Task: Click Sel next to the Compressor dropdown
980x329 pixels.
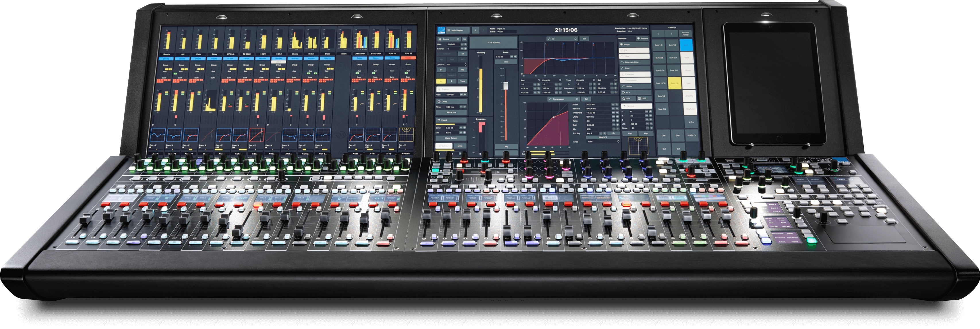Action: (x=586, y=99)
